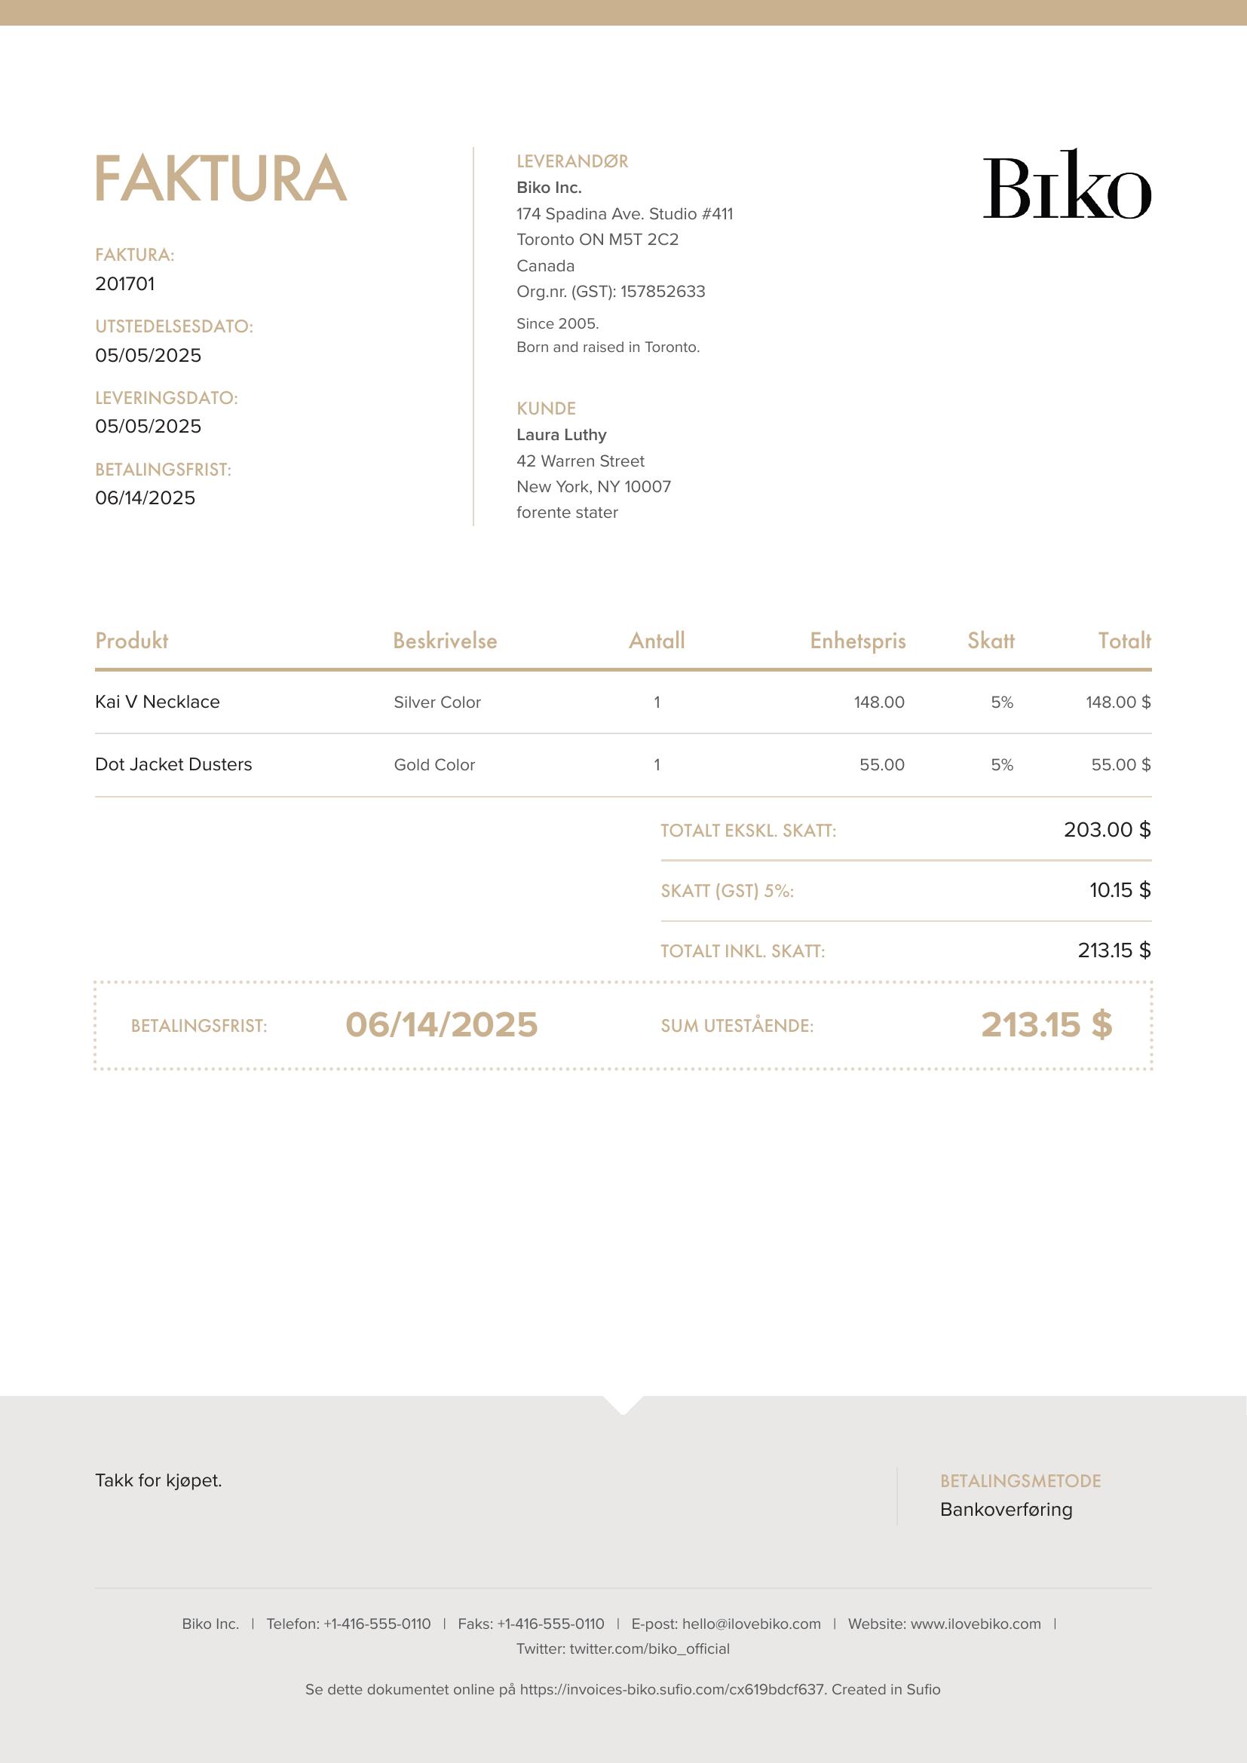Click Toronto ON M5T 2C2
Screen dimensions: 1247x1763
click(597, 240)
